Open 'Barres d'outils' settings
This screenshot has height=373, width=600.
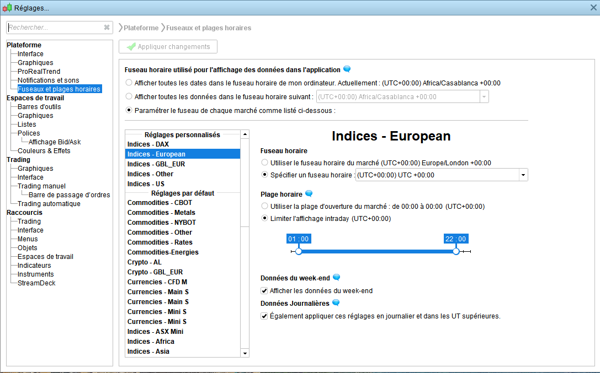(39, 106)
